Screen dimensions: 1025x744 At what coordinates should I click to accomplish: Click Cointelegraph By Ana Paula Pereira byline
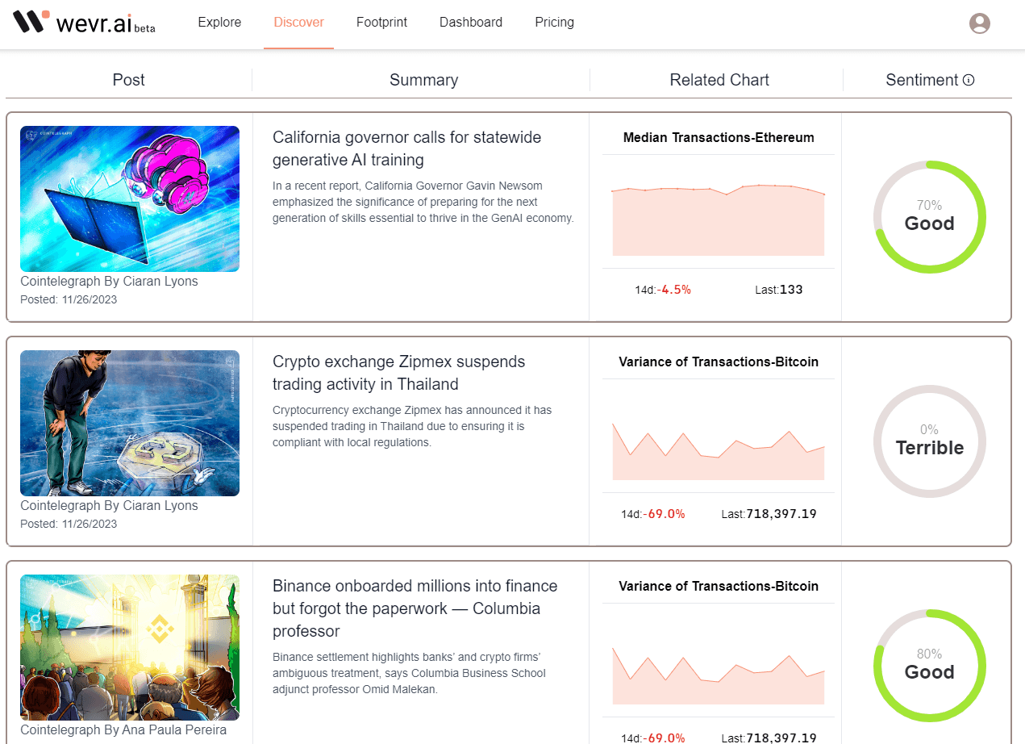123,730
